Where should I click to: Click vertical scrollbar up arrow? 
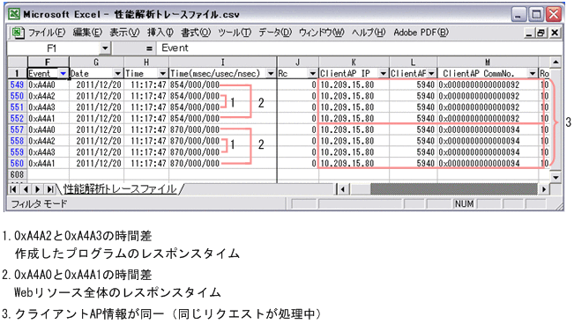tap(555, 63)
